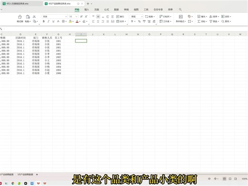The width and height of the screenshot is (248, 186).
Task: Click the decrease decimal icon
Action: click(154, 21)
